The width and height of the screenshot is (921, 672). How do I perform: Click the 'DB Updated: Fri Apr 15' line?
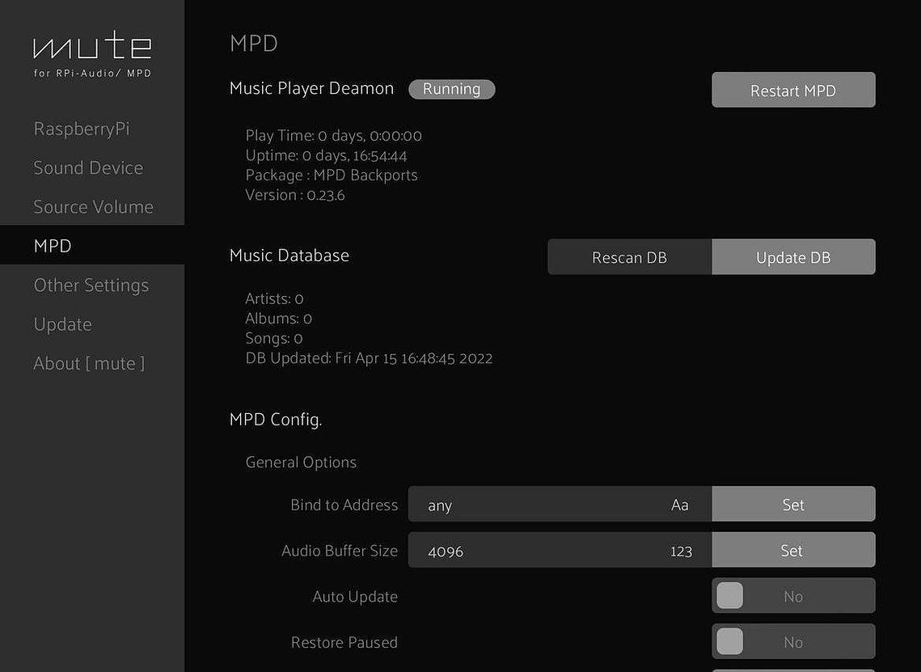coord(369,357)
